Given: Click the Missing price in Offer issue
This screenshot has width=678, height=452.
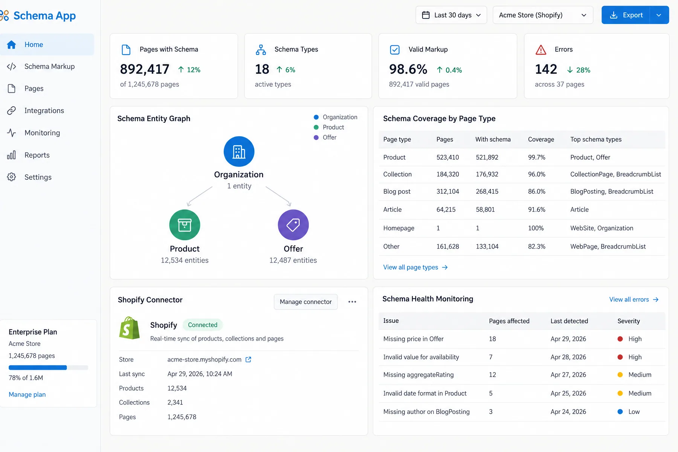Looking at the screenshot, I should (413, 339).
